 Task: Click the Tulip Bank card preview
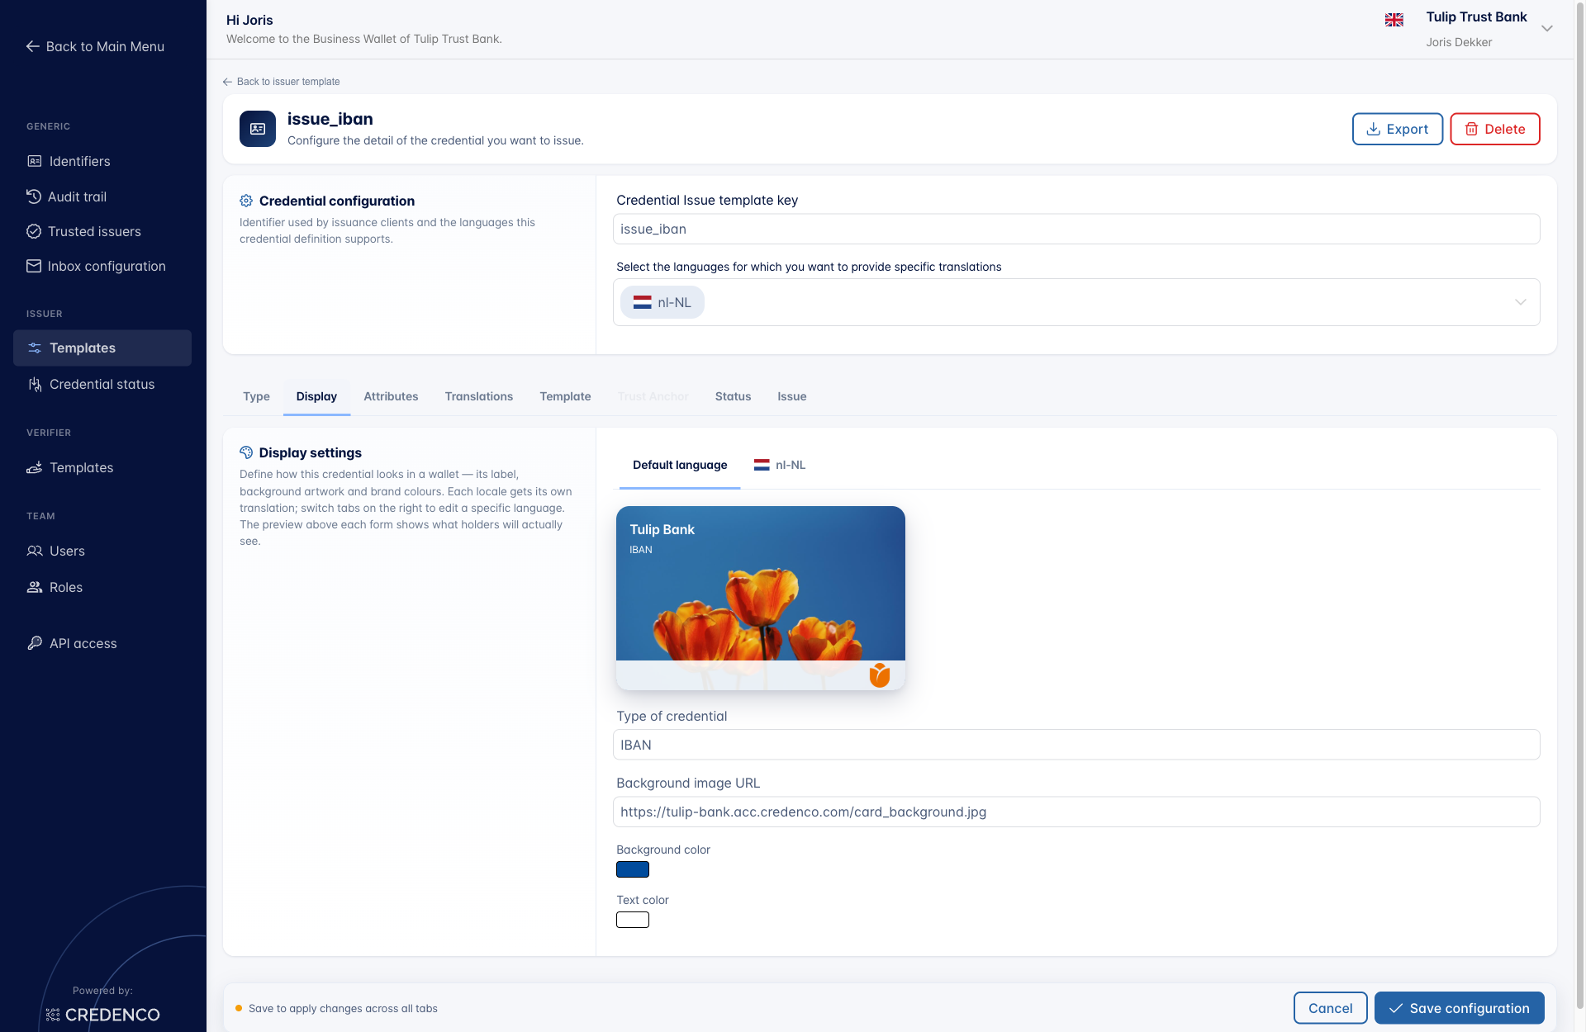pyautogui.click(x=761, y=598)
